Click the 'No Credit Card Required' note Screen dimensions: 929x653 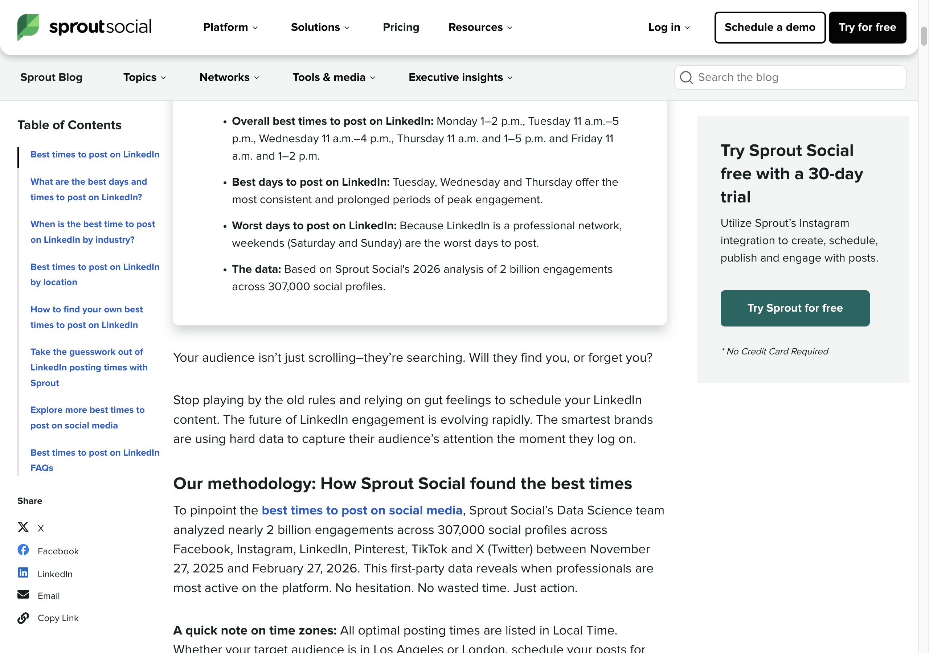tap(774, 351)
